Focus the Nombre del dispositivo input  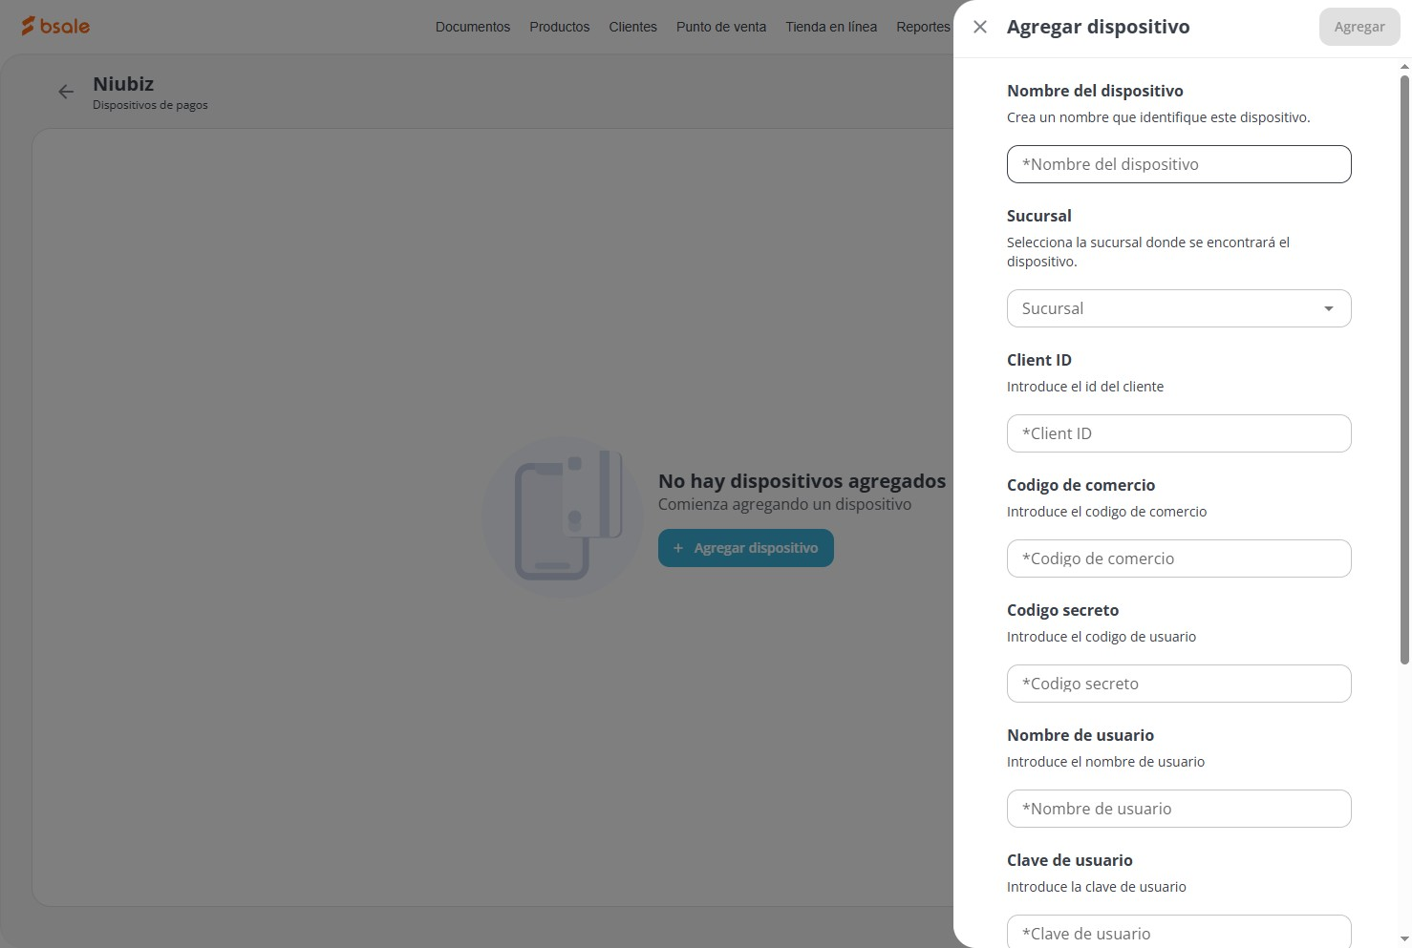coord(1179,164)
